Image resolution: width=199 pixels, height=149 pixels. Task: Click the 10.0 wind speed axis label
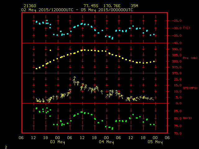coord(178,92)
